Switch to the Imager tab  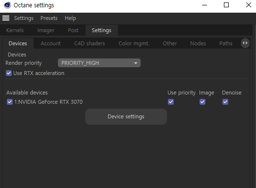[46, 30]
